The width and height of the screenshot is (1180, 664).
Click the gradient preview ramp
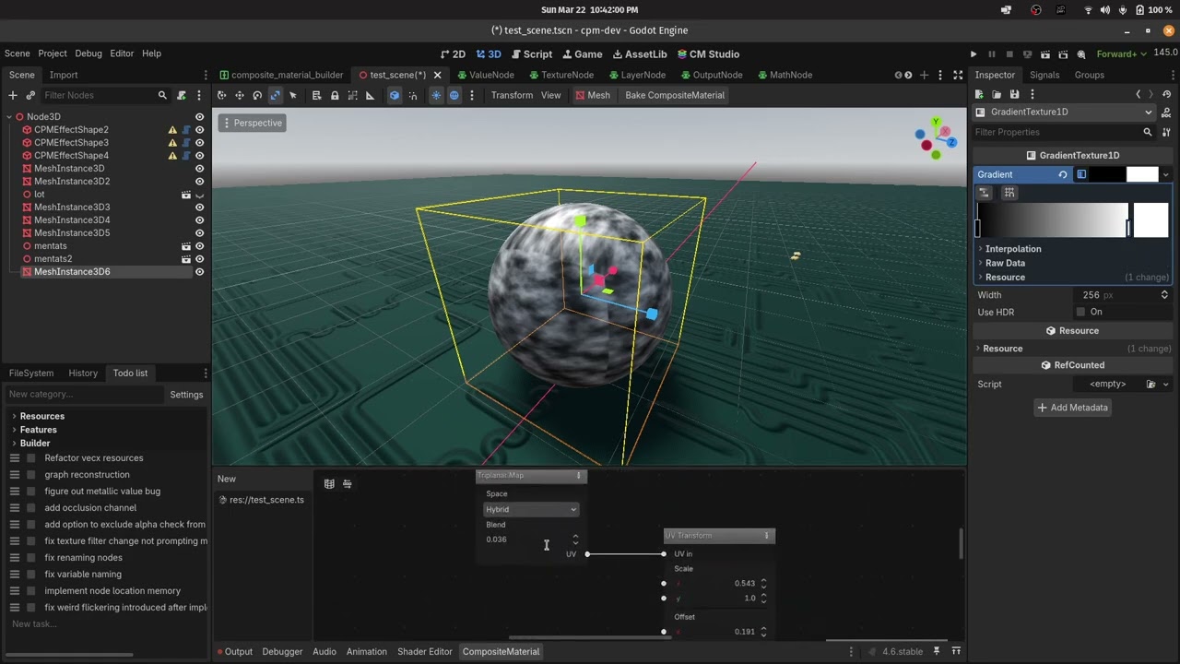(1053, 220)
